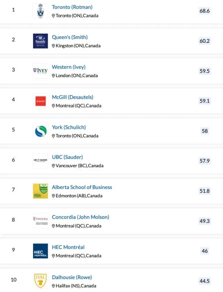This screenshot has height=292, width=223.
Task: Open the Concordia (John Molson) link
Action: point(80,217)
